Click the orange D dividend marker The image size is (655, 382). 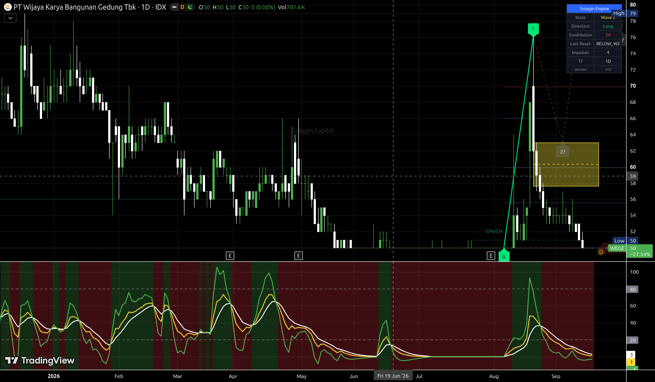click(601, 252)
